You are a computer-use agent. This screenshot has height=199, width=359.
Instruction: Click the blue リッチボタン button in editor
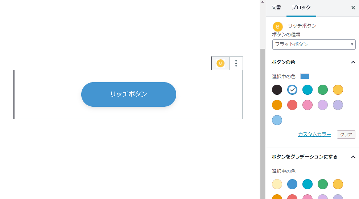click(129, 94)
